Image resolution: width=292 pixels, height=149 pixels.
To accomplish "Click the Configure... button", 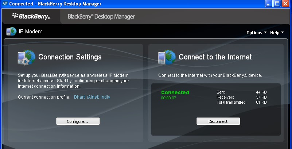I will click(78, 121).
